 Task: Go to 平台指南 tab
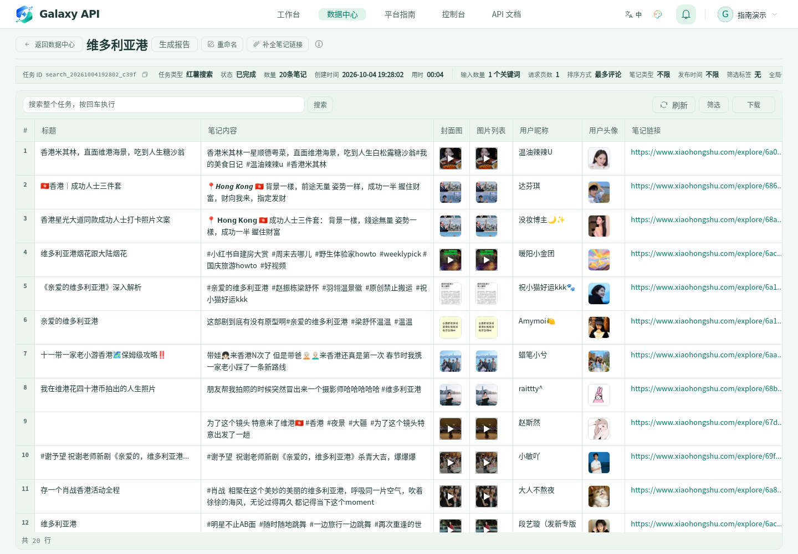(400, 14)
